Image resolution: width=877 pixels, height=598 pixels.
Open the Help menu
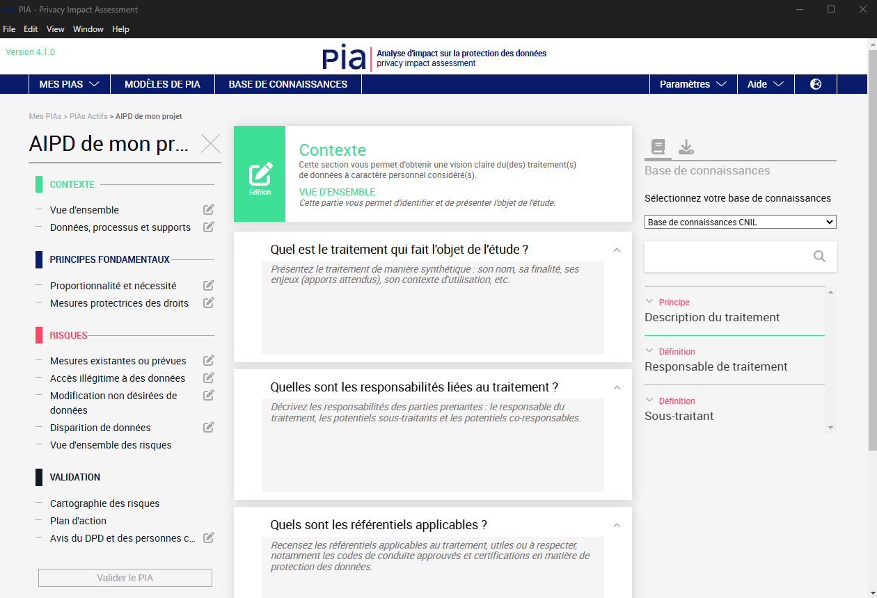click(121, 29)
